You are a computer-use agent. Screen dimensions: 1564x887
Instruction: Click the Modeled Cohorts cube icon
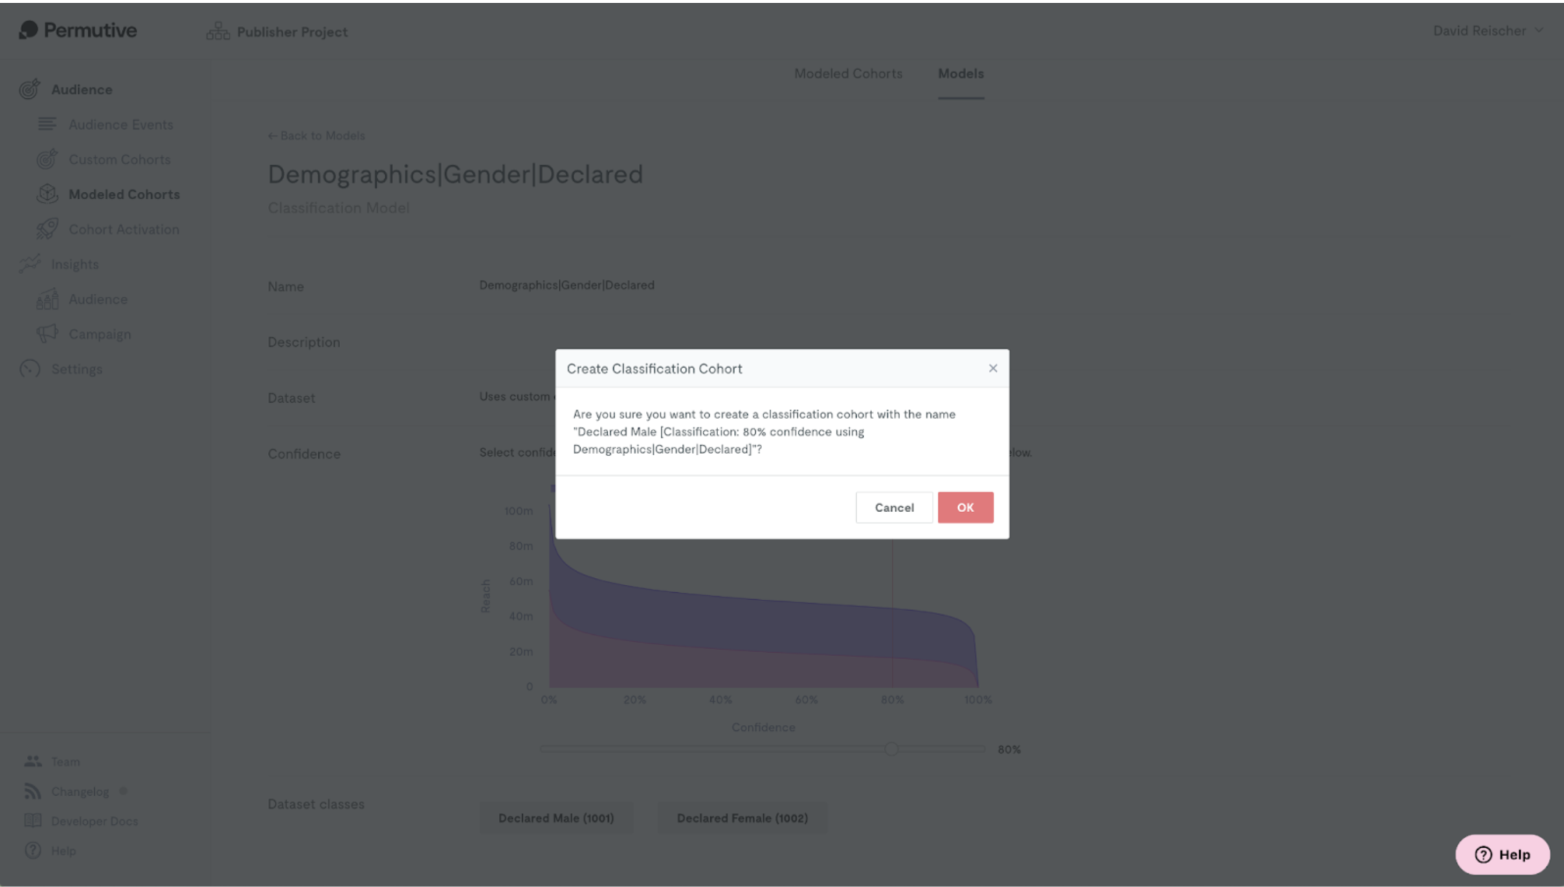click(x=47, y=194)
